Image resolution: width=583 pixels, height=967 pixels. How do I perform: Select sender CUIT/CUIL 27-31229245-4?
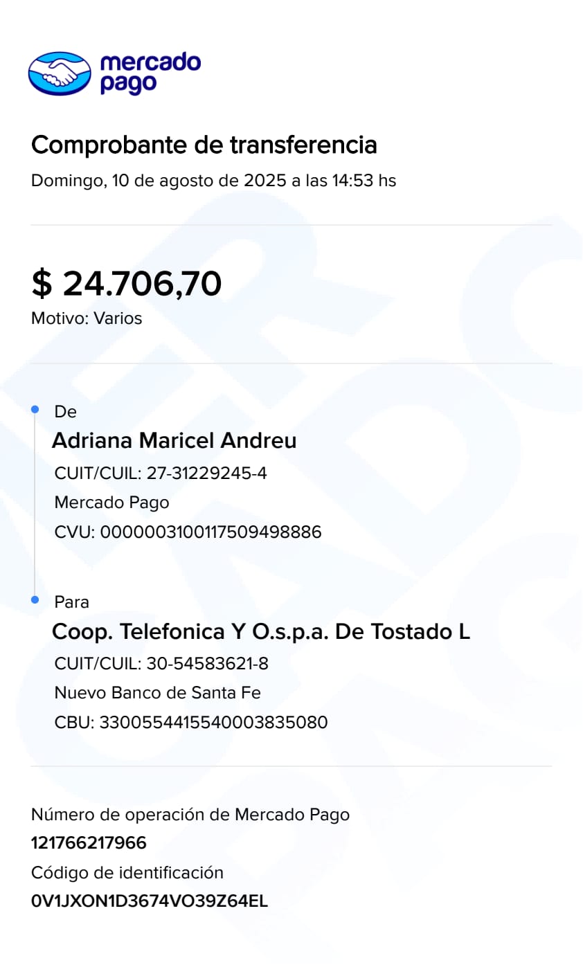[206, 473]
